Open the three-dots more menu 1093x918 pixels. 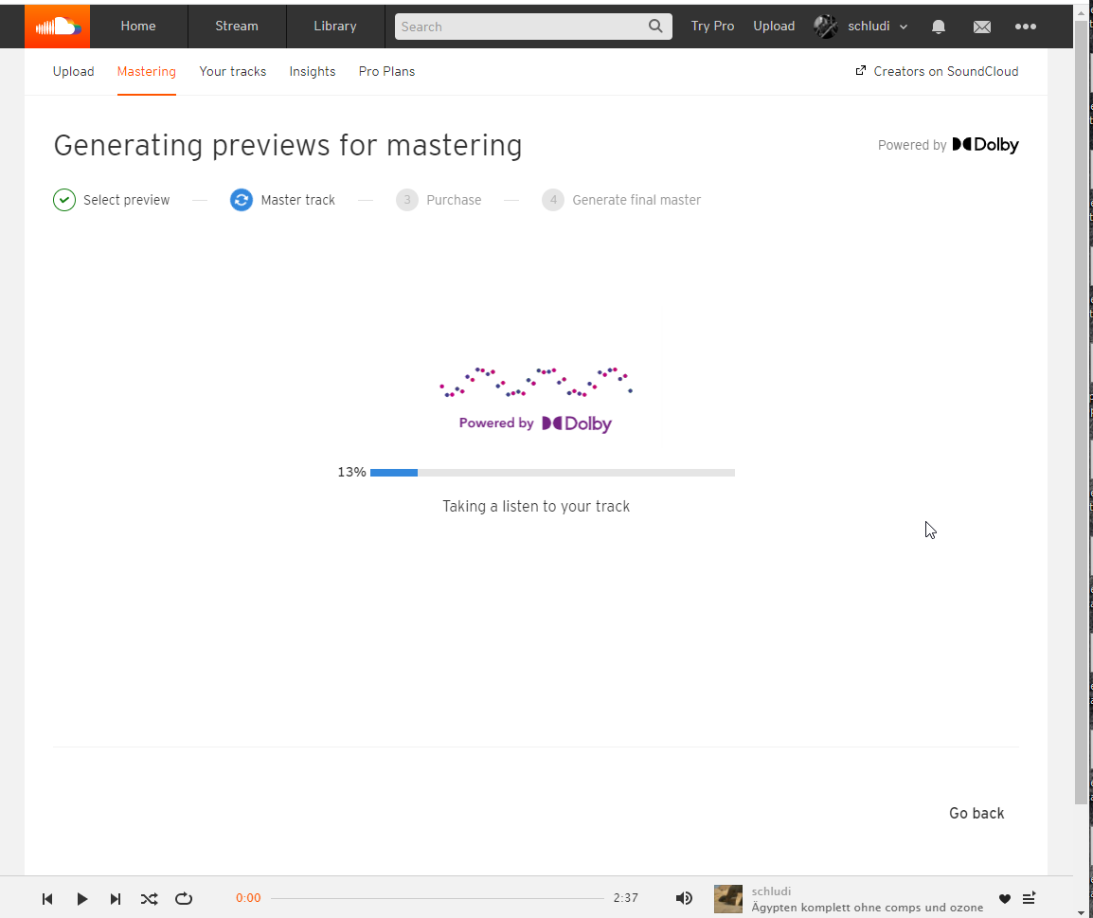point(1025,27)
